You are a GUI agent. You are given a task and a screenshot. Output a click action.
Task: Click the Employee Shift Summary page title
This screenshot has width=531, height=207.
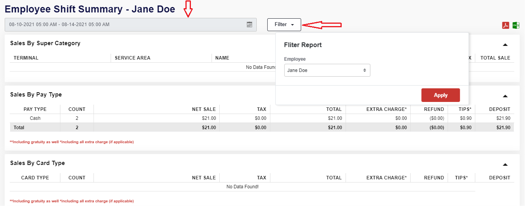[x=90, y=9]
